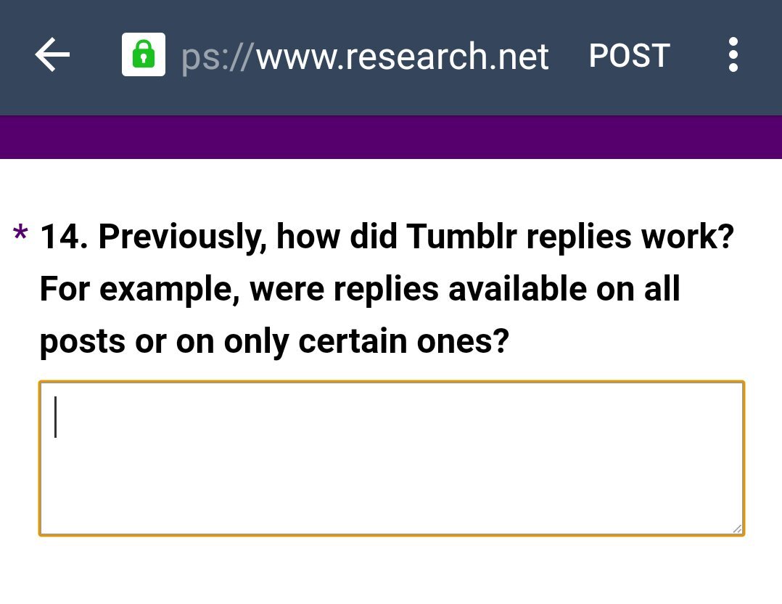Click the 'For example, were replies' line
Image resolution: width=782 pixels, height=604 pixels.
pyautogui.click(x=360, y=289)
